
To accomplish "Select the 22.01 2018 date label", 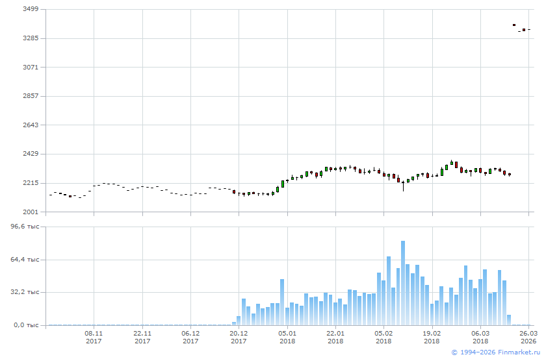I will coord(335,336).
